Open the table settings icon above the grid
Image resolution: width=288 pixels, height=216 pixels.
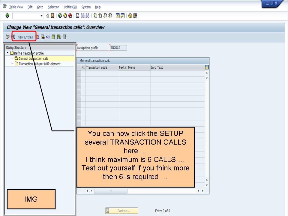point(206,67)
